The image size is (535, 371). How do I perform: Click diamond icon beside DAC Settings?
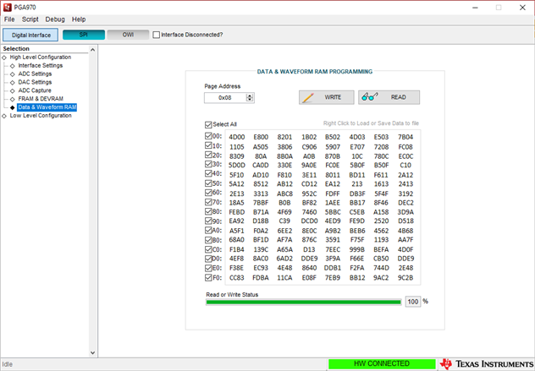(13, 83)
